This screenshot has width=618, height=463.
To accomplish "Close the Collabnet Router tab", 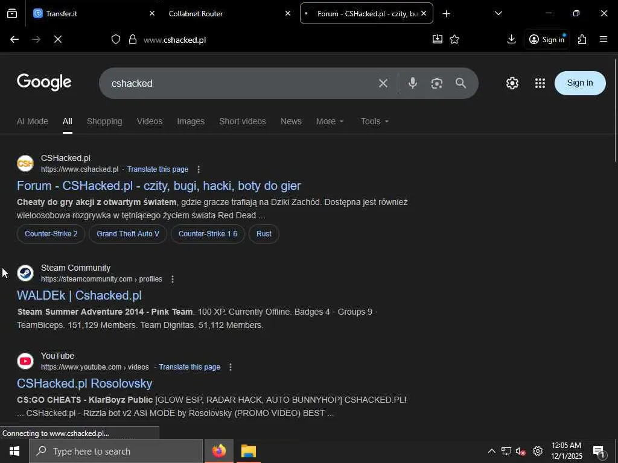I will tap(288, 13).
